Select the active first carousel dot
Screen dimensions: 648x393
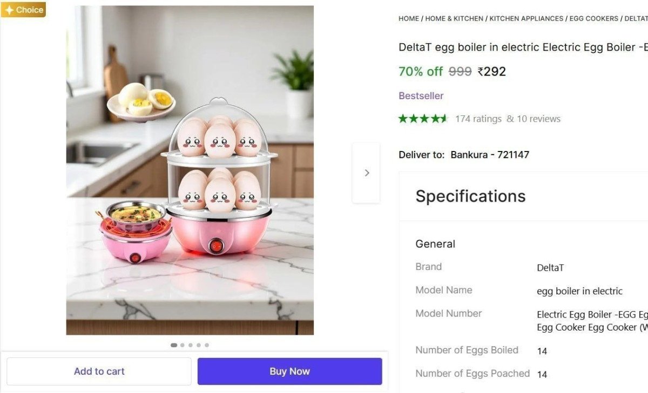[x=174, y=345]
